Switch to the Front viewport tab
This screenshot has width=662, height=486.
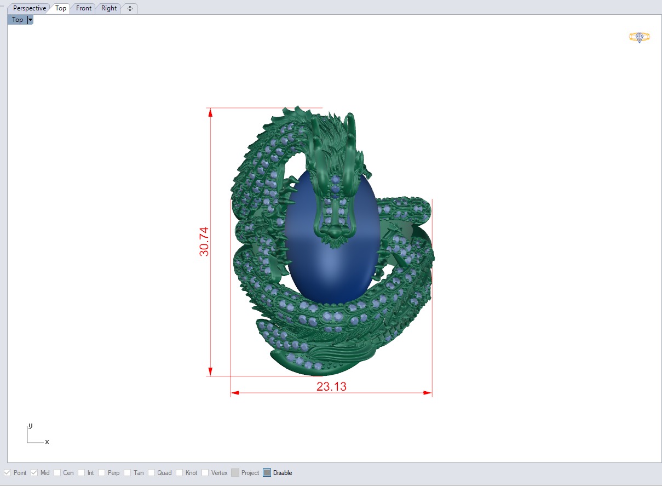(x=84, y=8)
